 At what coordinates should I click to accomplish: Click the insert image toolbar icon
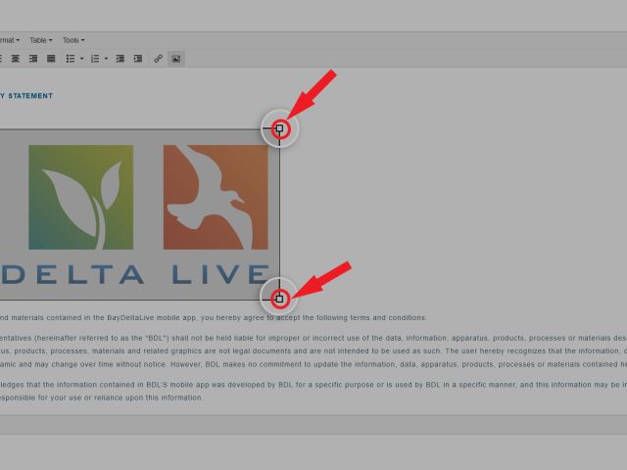(176, 59)
